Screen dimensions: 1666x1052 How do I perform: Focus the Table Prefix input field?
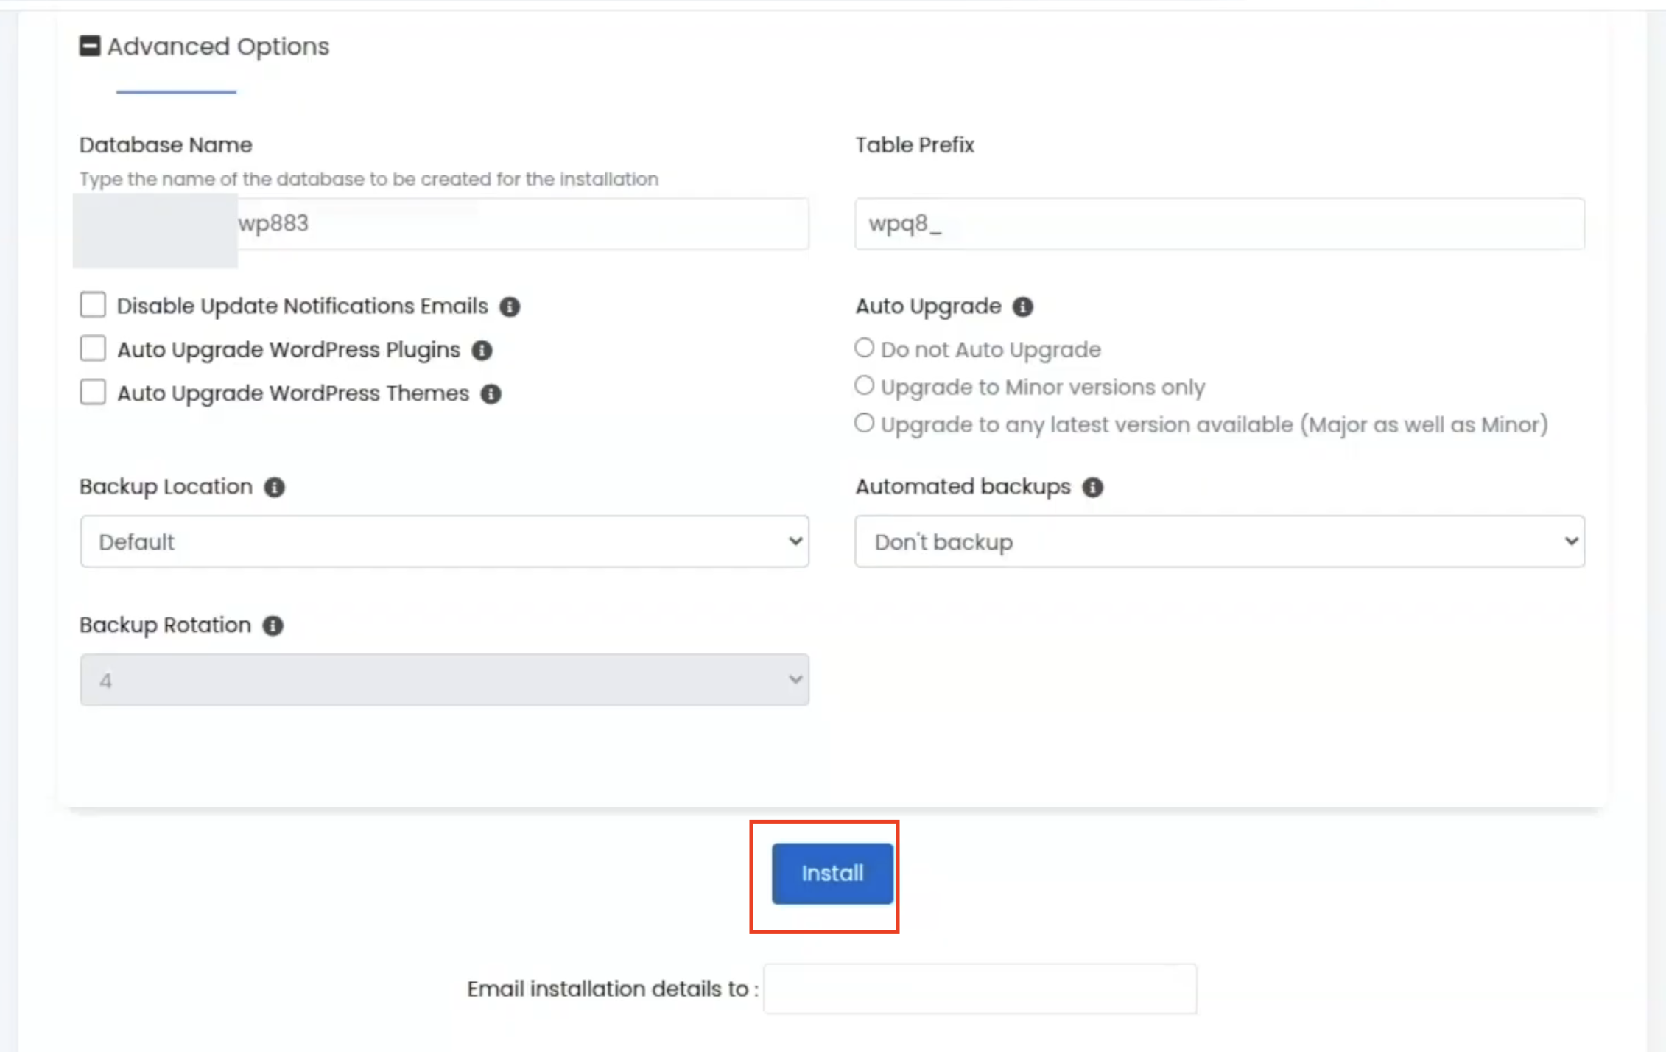[1220, 223]
